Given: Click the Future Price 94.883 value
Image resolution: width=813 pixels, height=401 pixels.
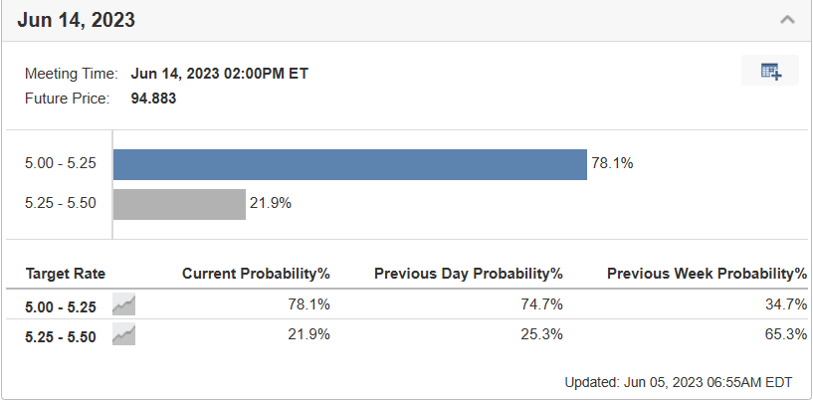Looking at the screenshot, I should pyautogui.click(x=153, y=99).
